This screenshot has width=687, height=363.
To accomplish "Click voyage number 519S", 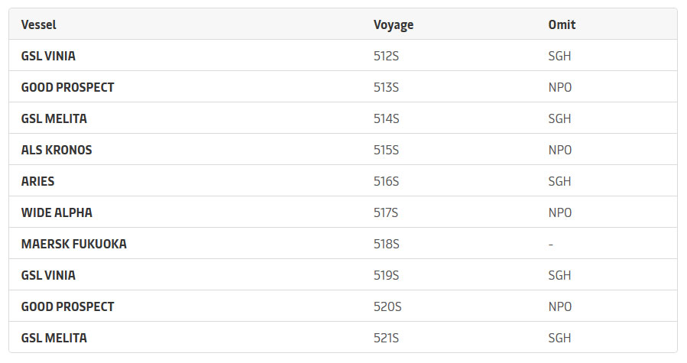I will pyautogui.click(x=387, y=275).
